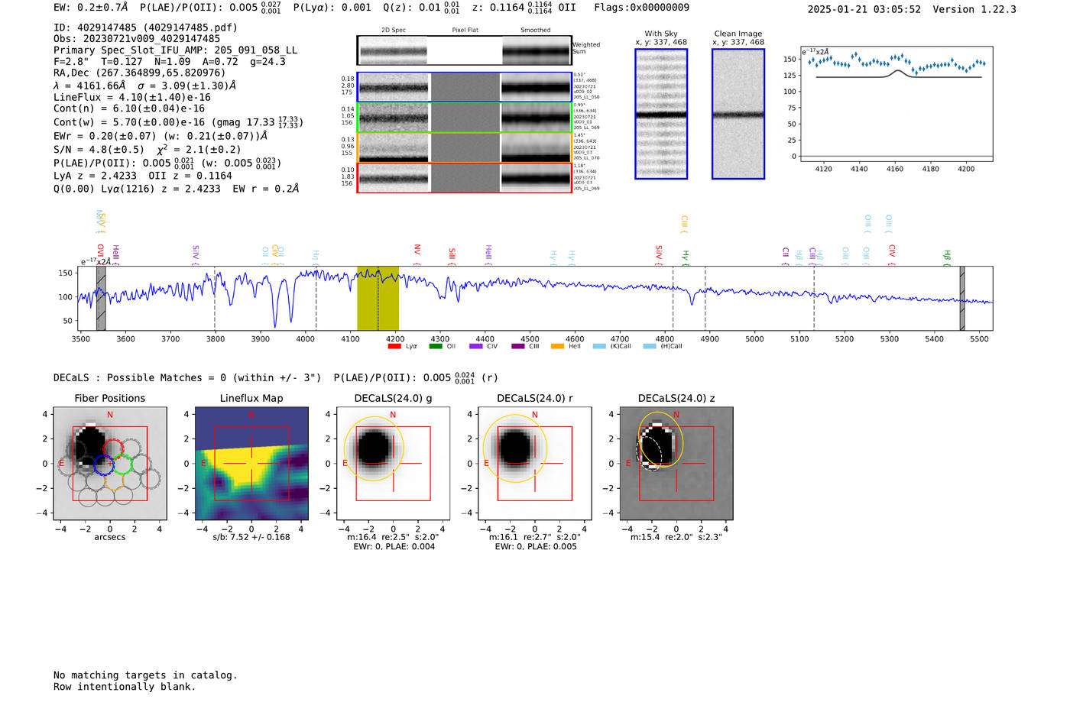Select the green-bordered fiber 2D spectrum row
1070x728 pixels.
click(465, 118)
